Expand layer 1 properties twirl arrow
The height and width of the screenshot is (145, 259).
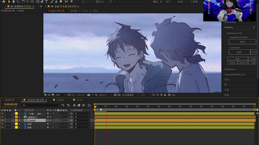coord(13,113)
